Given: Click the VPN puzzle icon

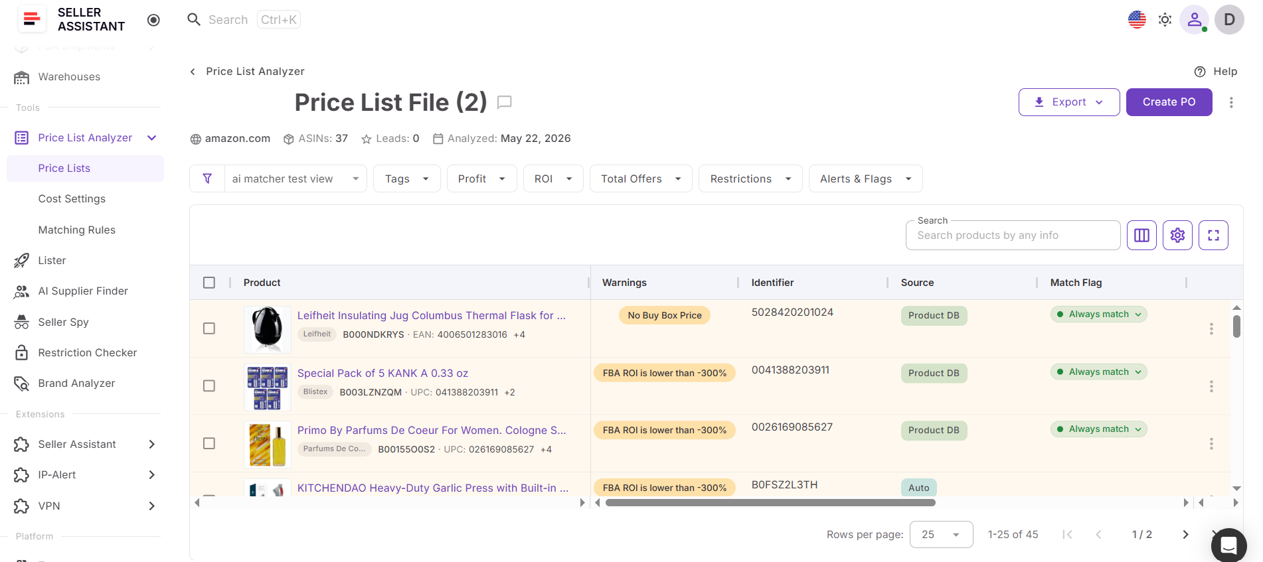Looking at the screenshot, I should tap(22, 506).
